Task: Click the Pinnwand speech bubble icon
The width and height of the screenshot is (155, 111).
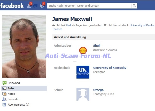Action: (4, 83)
